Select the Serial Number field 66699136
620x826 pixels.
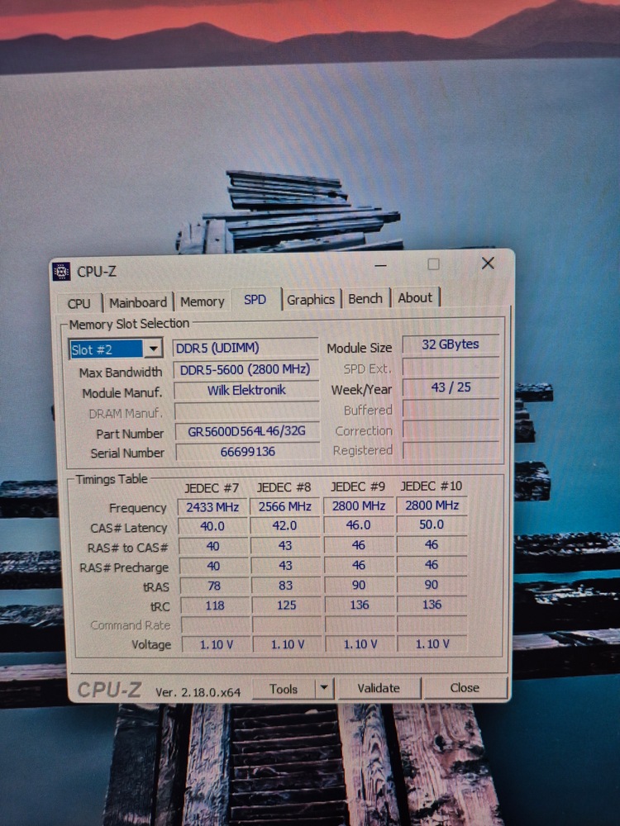(x=247, y=452)
